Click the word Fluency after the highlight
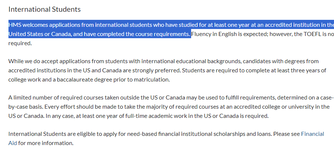The height and width of the screenshot is (152, 334). [200, 34]
